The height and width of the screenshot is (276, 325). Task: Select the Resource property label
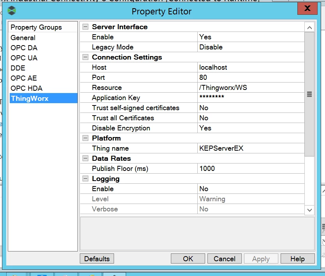click(x=107, y=88)
